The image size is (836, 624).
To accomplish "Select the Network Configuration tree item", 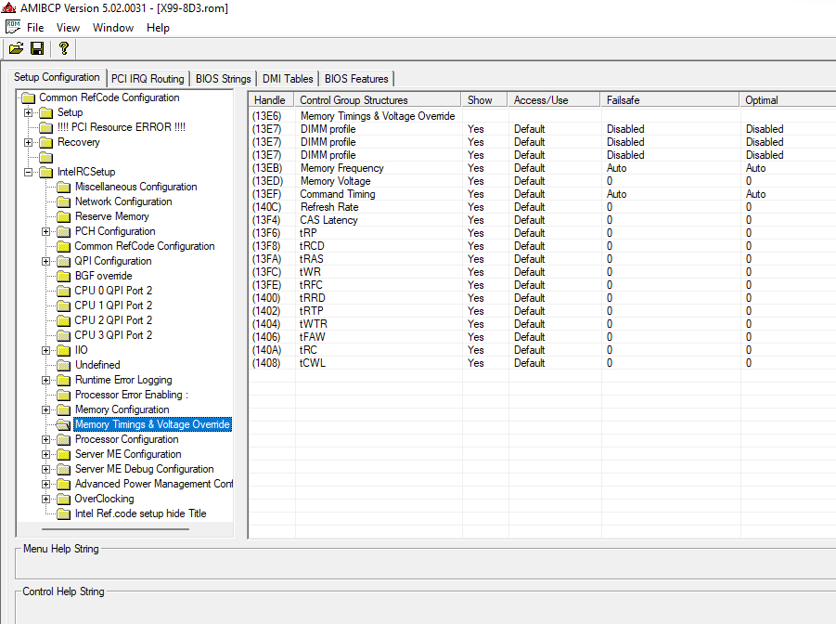I will [x=123, y=201].
